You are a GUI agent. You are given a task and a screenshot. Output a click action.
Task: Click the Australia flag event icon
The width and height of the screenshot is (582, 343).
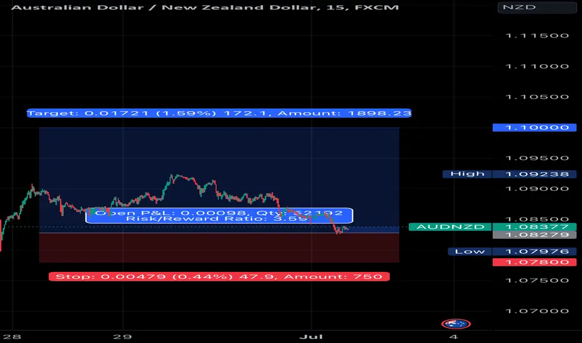tap(456, 324)
